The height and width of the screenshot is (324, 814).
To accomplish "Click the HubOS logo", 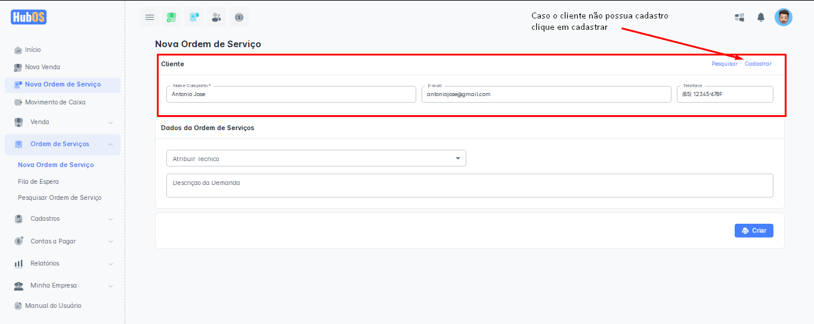I will 28,17.
